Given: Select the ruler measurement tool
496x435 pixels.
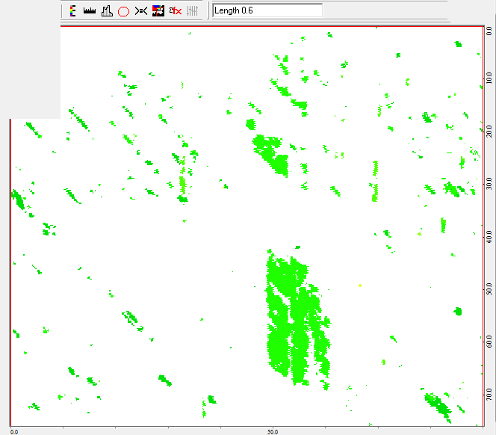Looking at the screenshot, I should coord(90,10).
